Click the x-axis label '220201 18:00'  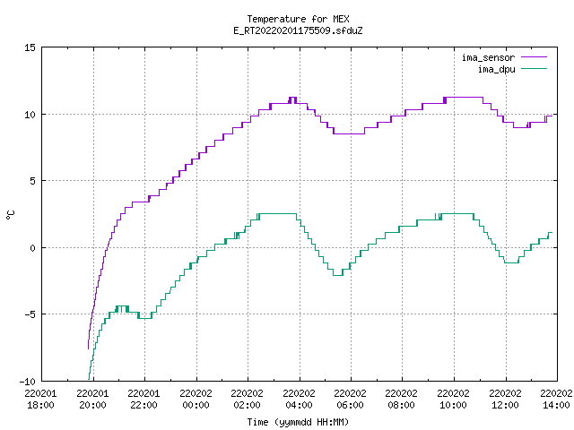pyautogui.click(x=40, y=400)
